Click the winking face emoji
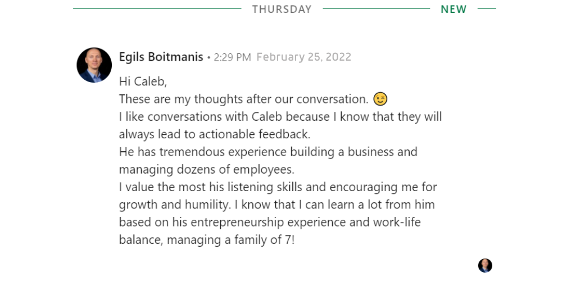Screen dimensions: 562x281 tap(380, 99)
